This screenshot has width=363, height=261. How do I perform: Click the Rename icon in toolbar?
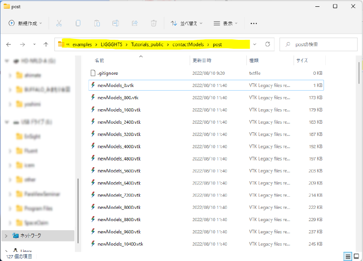point(116,23)
